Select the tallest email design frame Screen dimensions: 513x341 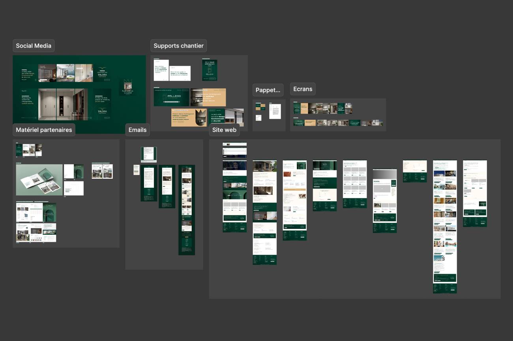tap(187, 210)
